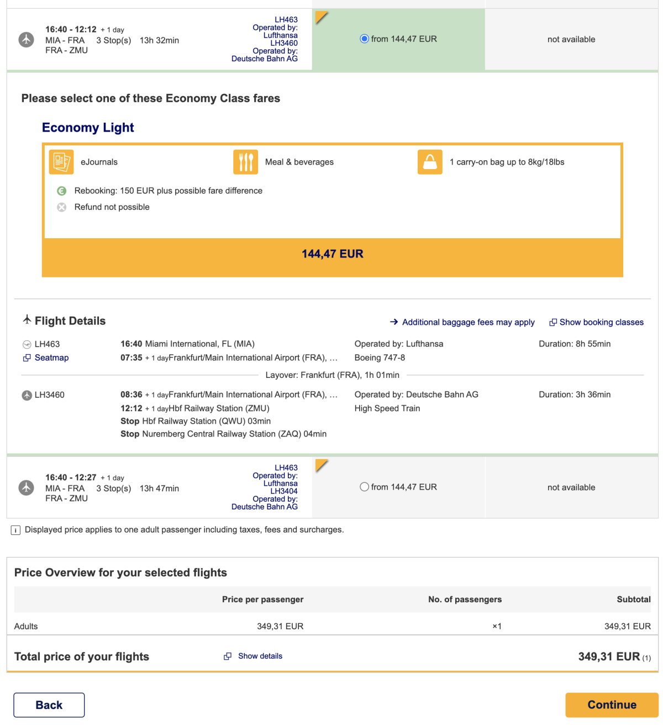663x726 pixels.
Task: Go Back to the previous step
Action: 49,705
